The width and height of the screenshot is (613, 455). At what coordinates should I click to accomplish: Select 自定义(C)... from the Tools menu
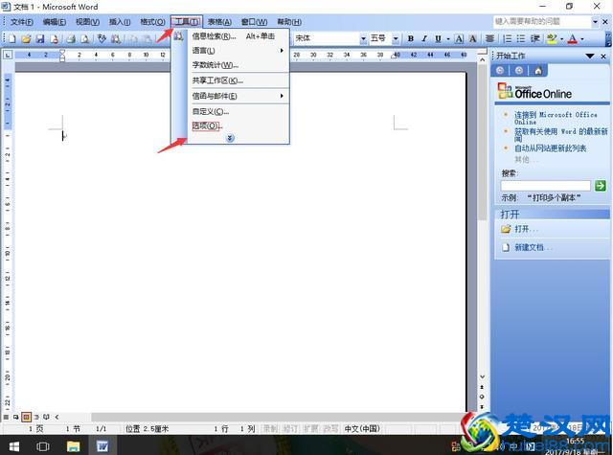(x=238, y=111)
